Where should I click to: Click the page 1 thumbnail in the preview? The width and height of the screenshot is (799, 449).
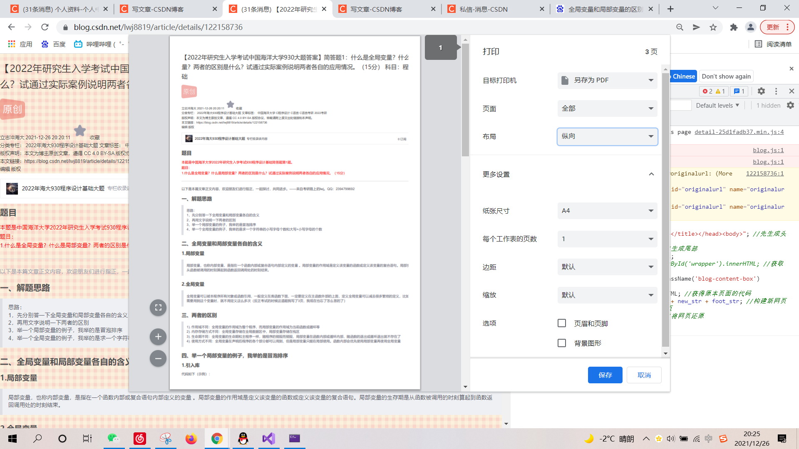(x=441, y=48)
